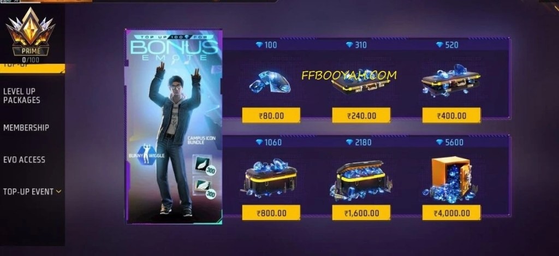Select the loose diamonds pile icon
The image size is (559, 256).
pos(271,82)
